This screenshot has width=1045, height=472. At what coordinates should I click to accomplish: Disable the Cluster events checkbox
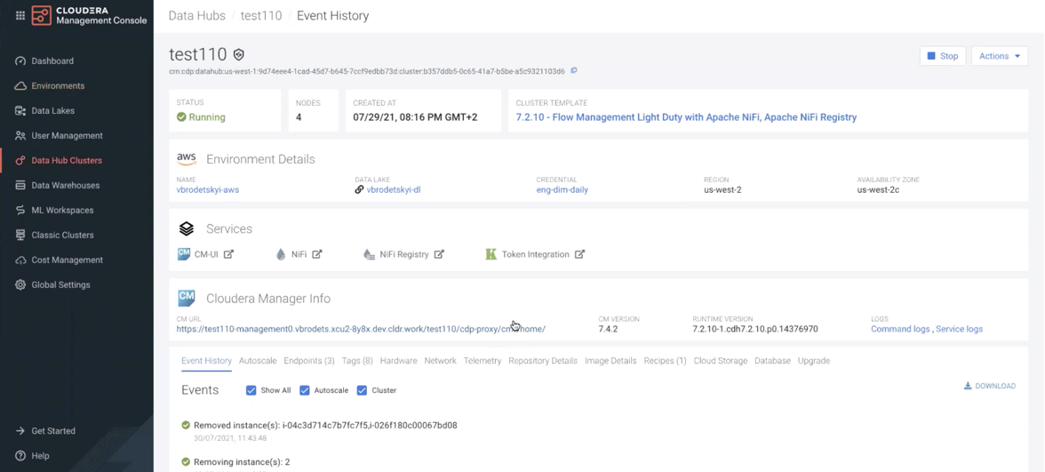[x=362, y=390]
